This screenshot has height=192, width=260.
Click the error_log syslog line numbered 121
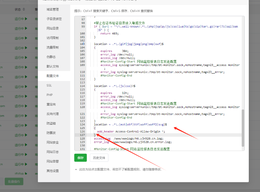(x=162, y=114)
